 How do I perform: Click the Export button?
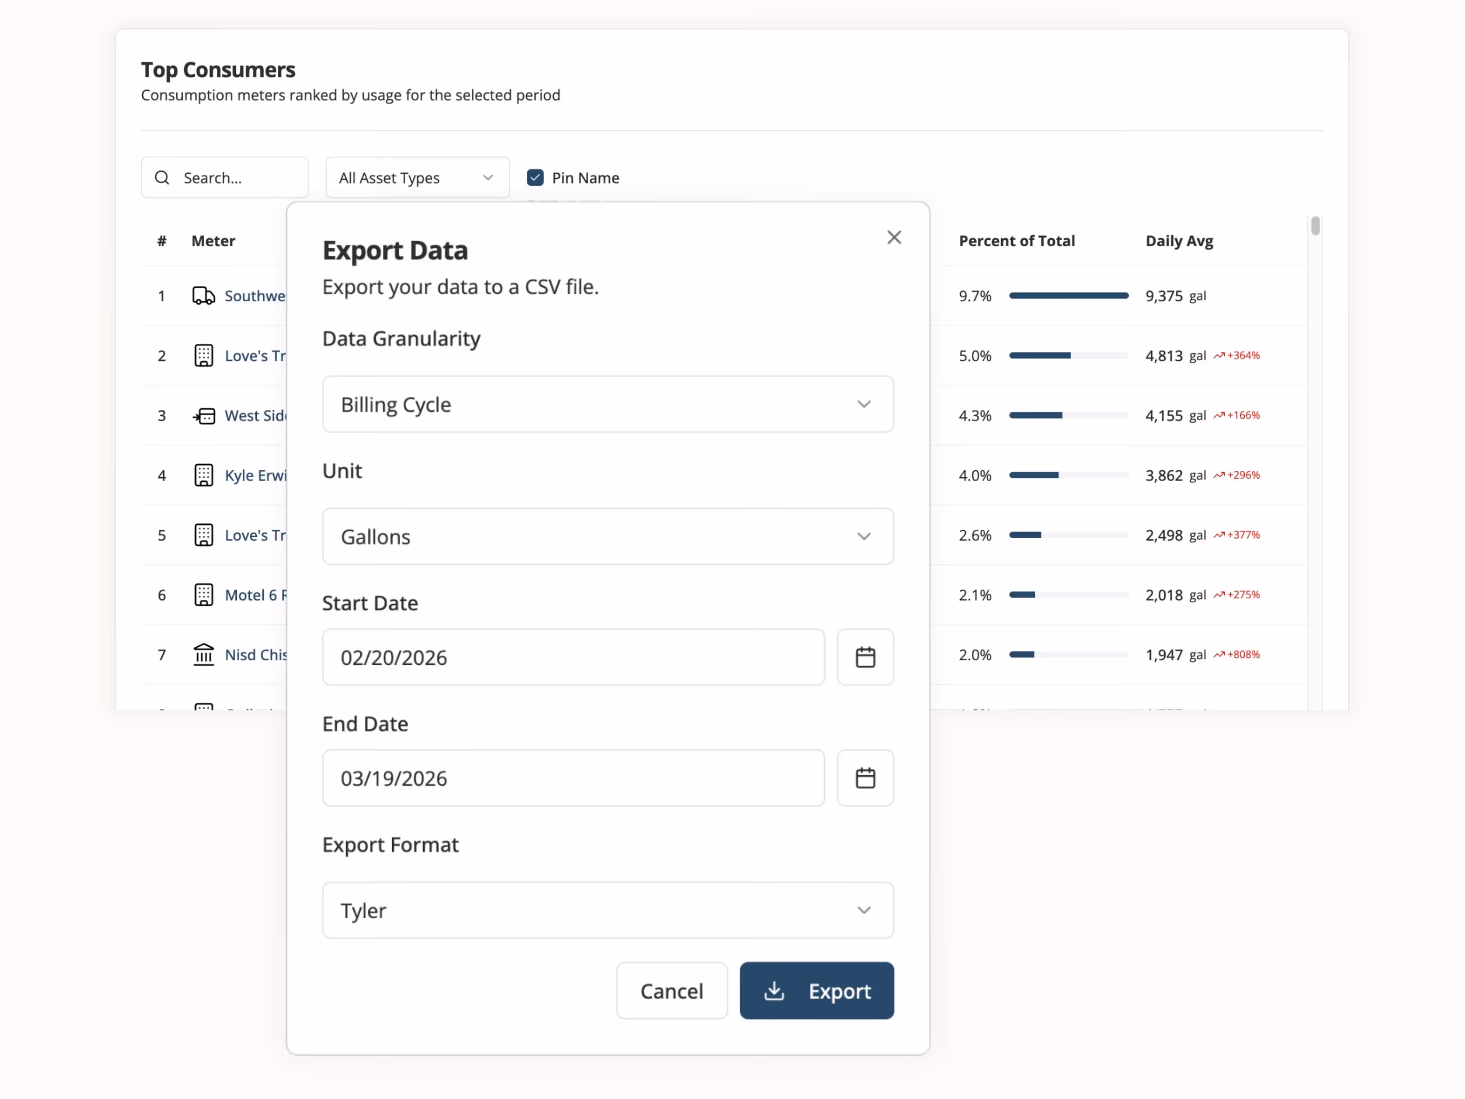(816, 991)
